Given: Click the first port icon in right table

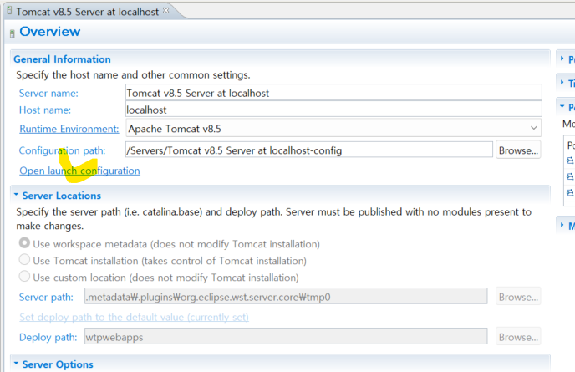Looking at the screenshot, I should pos(570,161).
